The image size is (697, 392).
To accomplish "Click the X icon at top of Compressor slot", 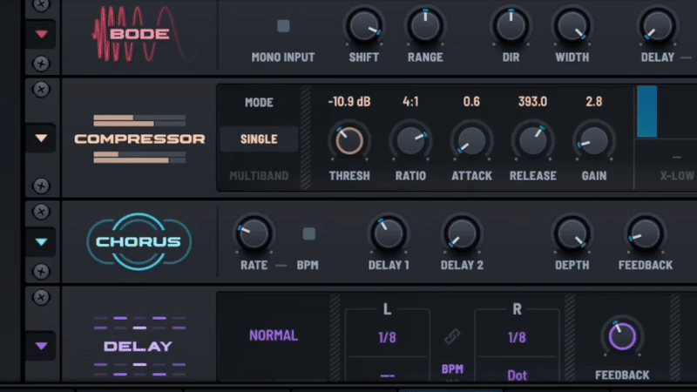I will (40, 89).
